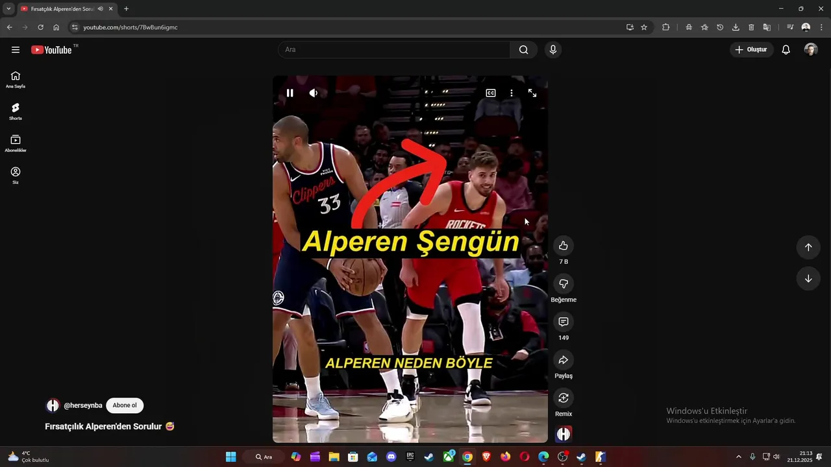Open the tab search dropdown in Chrome
This screenshot has height=467, width=831.
click(x=8, y=9)
